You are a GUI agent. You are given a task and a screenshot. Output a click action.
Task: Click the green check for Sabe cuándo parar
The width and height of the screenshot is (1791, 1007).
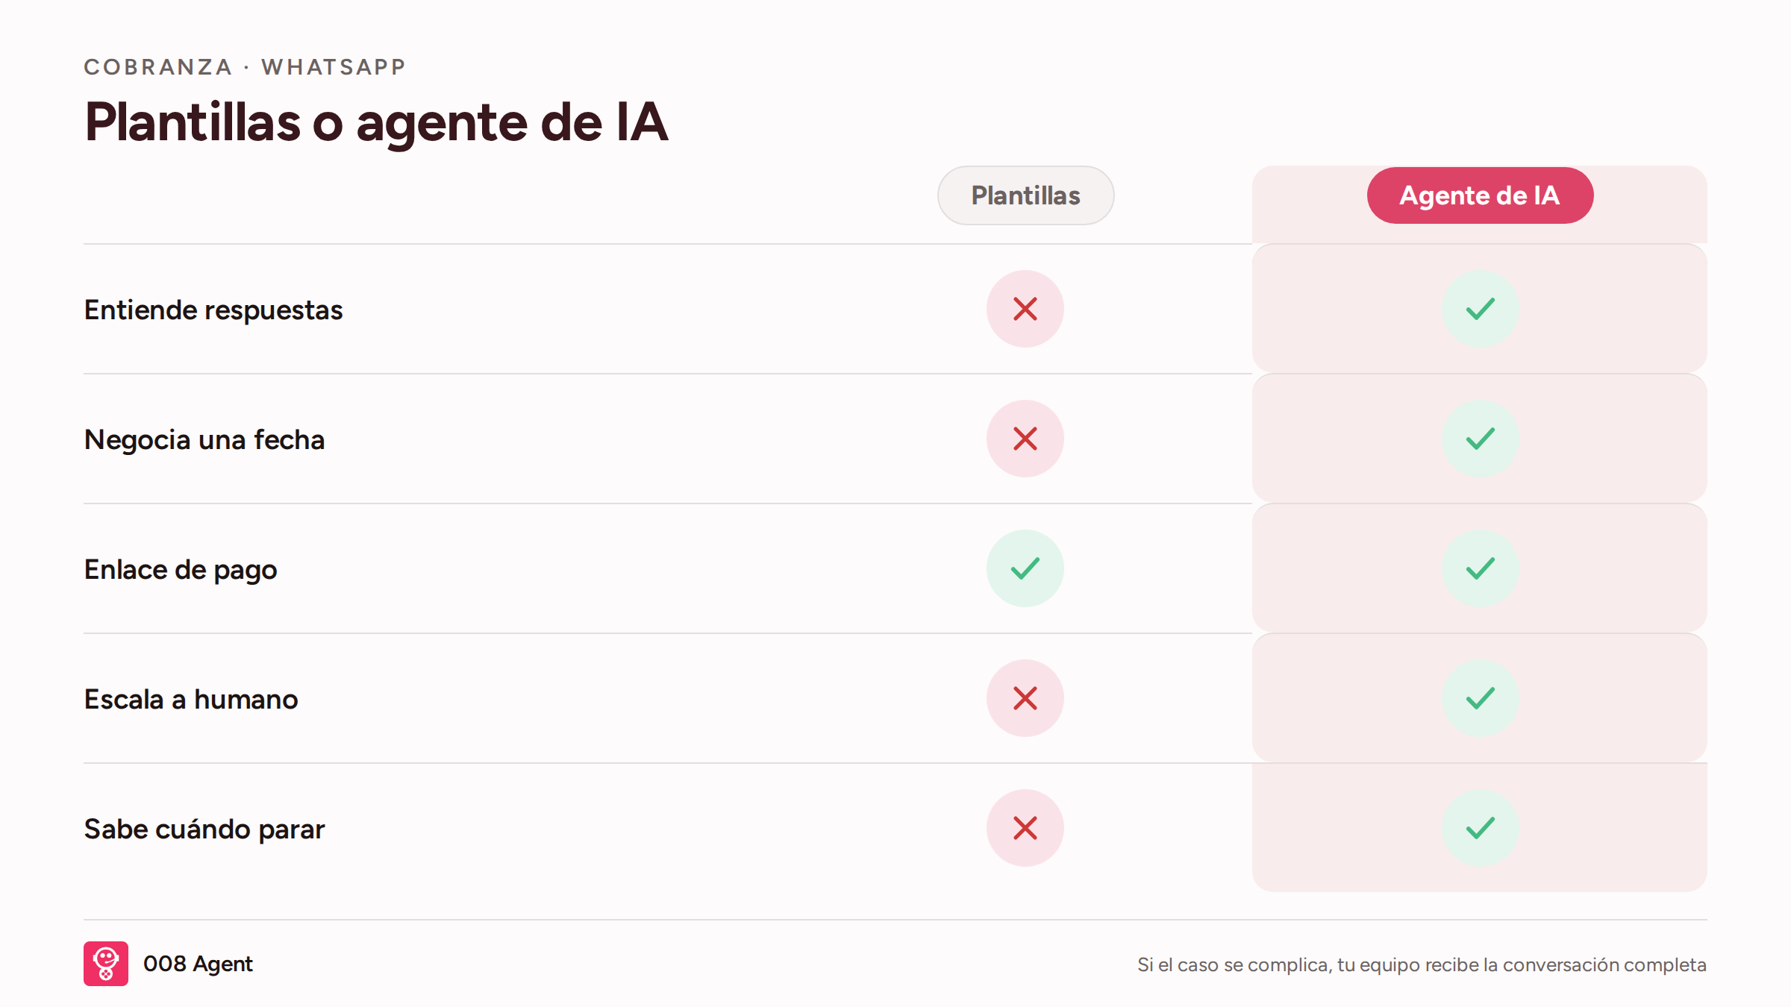tap(1480, 828)
